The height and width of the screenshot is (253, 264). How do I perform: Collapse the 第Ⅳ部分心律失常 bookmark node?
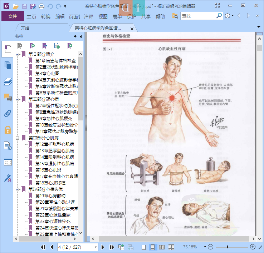[x=17, y=189]
